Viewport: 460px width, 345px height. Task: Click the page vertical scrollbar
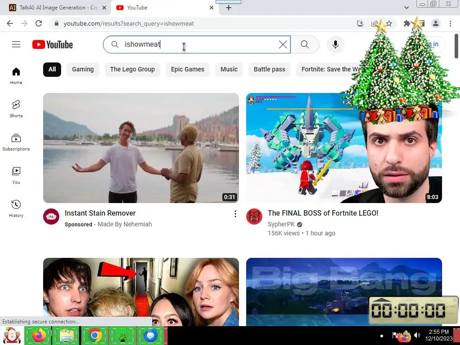coord(456,46)
